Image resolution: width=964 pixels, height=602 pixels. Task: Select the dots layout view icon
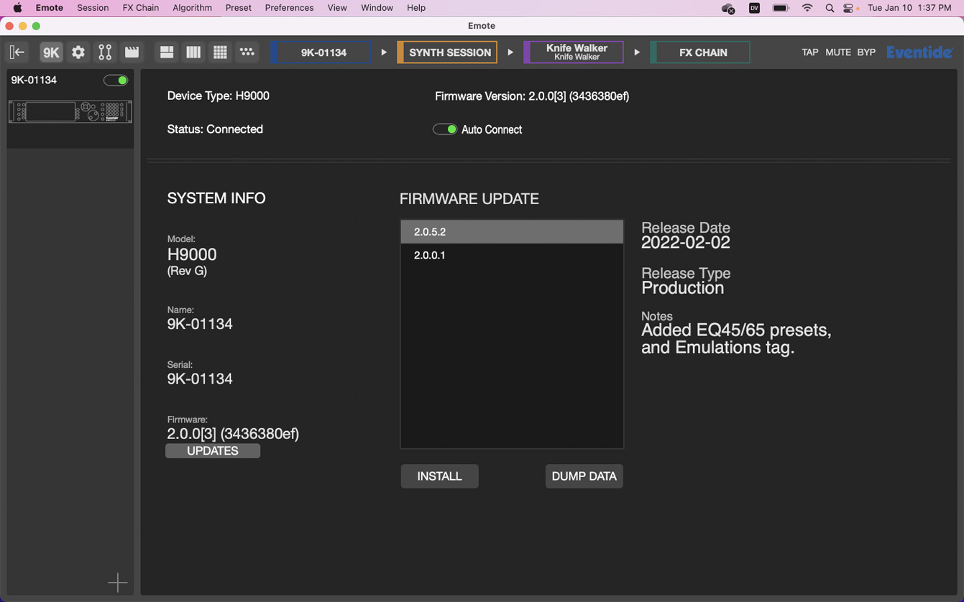(247, 52)
